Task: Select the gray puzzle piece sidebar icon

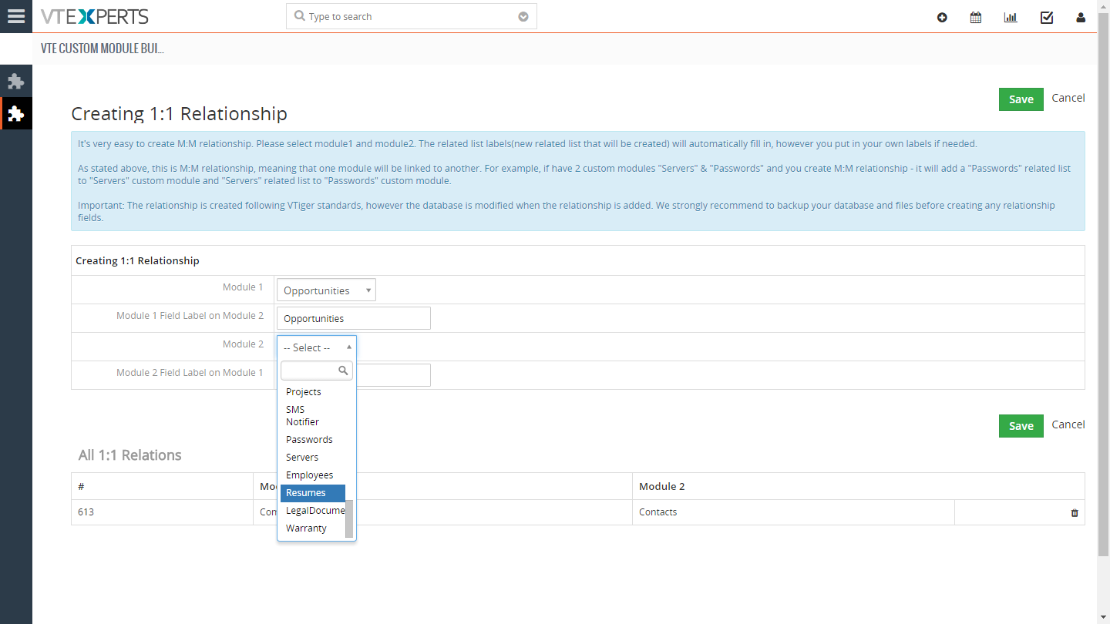Action: (16, 81)
